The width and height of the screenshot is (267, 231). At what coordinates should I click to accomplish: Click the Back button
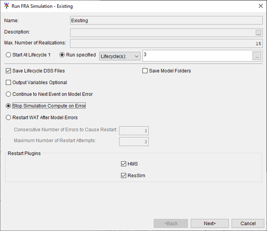click(171, 223)
